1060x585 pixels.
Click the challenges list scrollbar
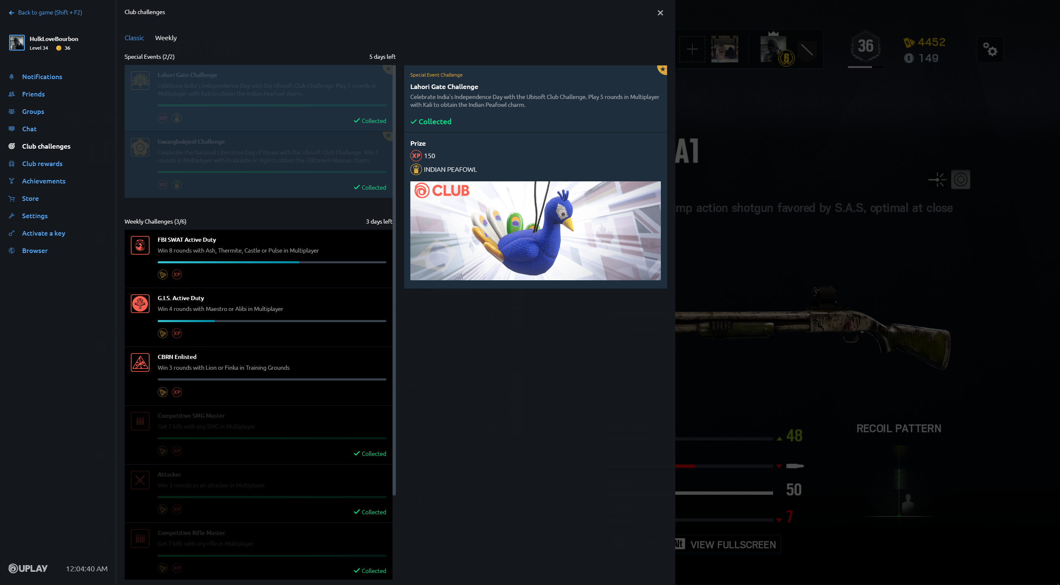394,280
